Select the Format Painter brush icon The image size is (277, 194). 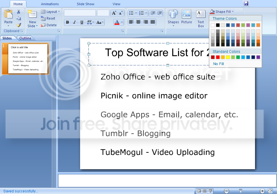[x=19, y=25]
